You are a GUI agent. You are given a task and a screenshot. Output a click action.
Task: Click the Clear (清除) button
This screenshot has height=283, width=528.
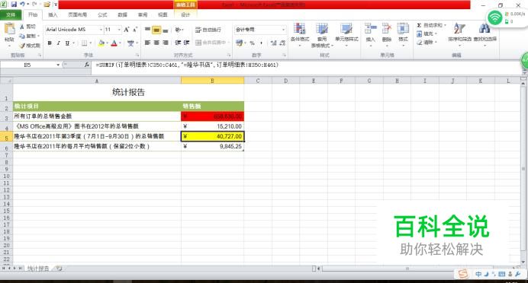point(427,43)
